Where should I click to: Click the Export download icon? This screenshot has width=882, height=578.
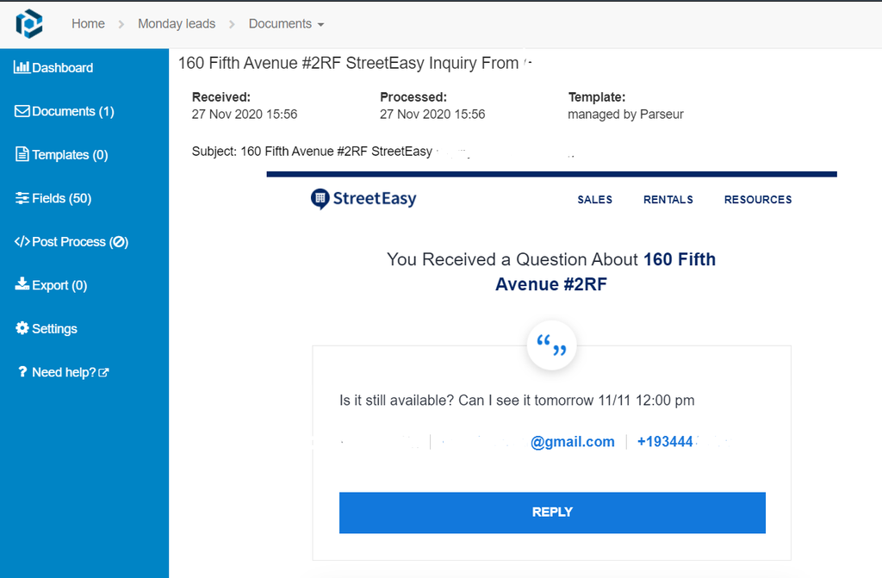pos(22,285)
